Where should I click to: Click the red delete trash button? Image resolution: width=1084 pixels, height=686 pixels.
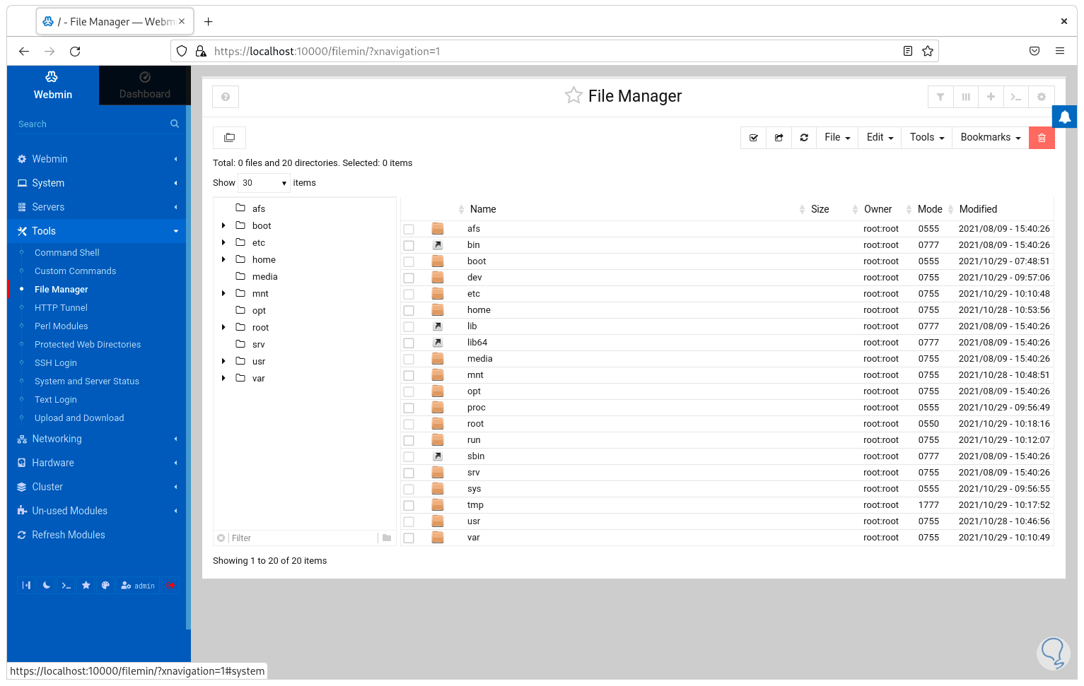[x=1042, y=138]
